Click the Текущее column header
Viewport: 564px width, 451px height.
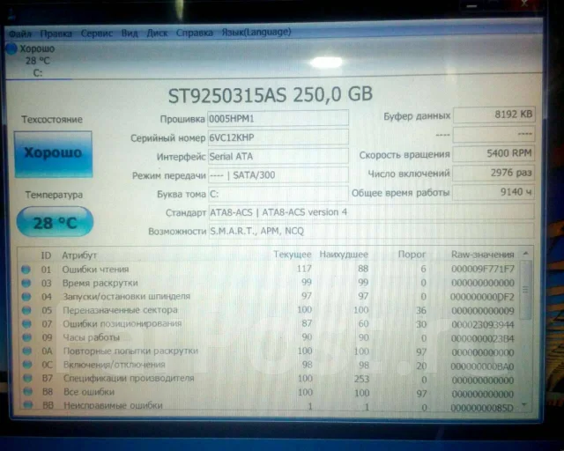click(292, 255)
